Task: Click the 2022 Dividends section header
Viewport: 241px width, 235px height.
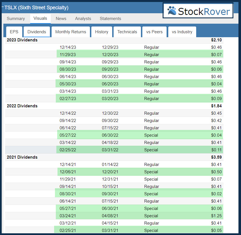Action: click(x=22, y=106)
